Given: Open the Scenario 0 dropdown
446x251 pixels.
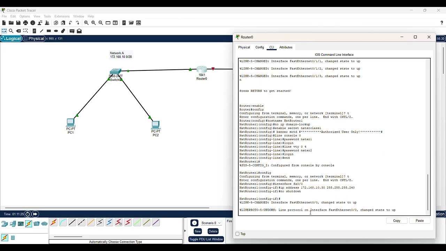Looking at the screenshot, I should click(211, 223).
